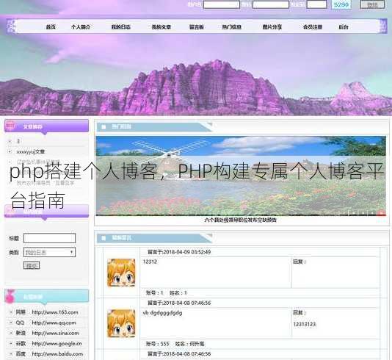Open the 后台 admin link in the menu
Viewport: 392px width, 360px height.
(x=344, y=26)
